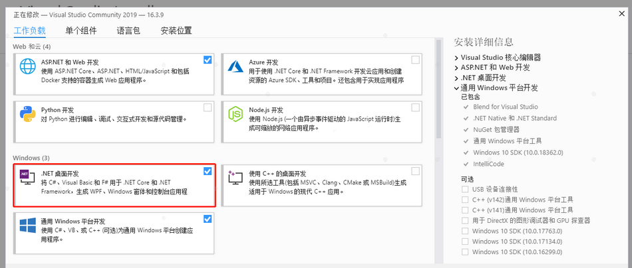
Task: Click the 已包含 label in details panel
Action: (470, 97)
